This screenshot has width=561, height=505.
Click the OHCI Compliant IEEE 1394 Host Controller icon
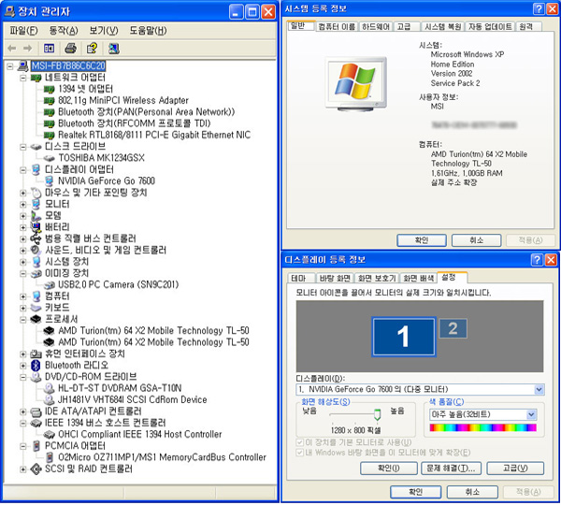click(49, 435)
